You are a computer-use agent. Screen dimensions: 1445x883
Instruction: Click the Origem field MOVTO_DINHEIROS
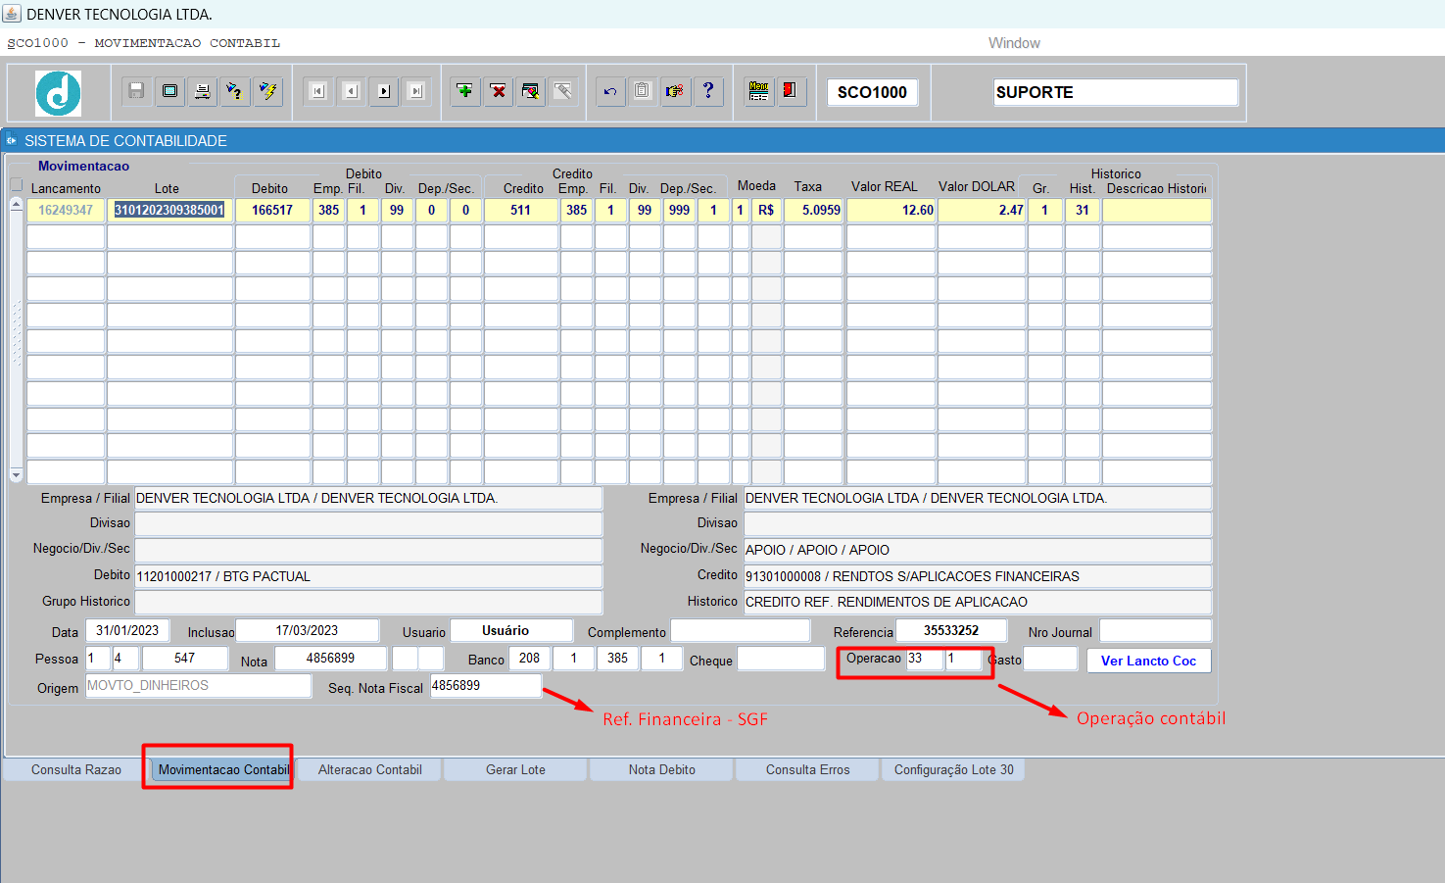tap(198, 685)
